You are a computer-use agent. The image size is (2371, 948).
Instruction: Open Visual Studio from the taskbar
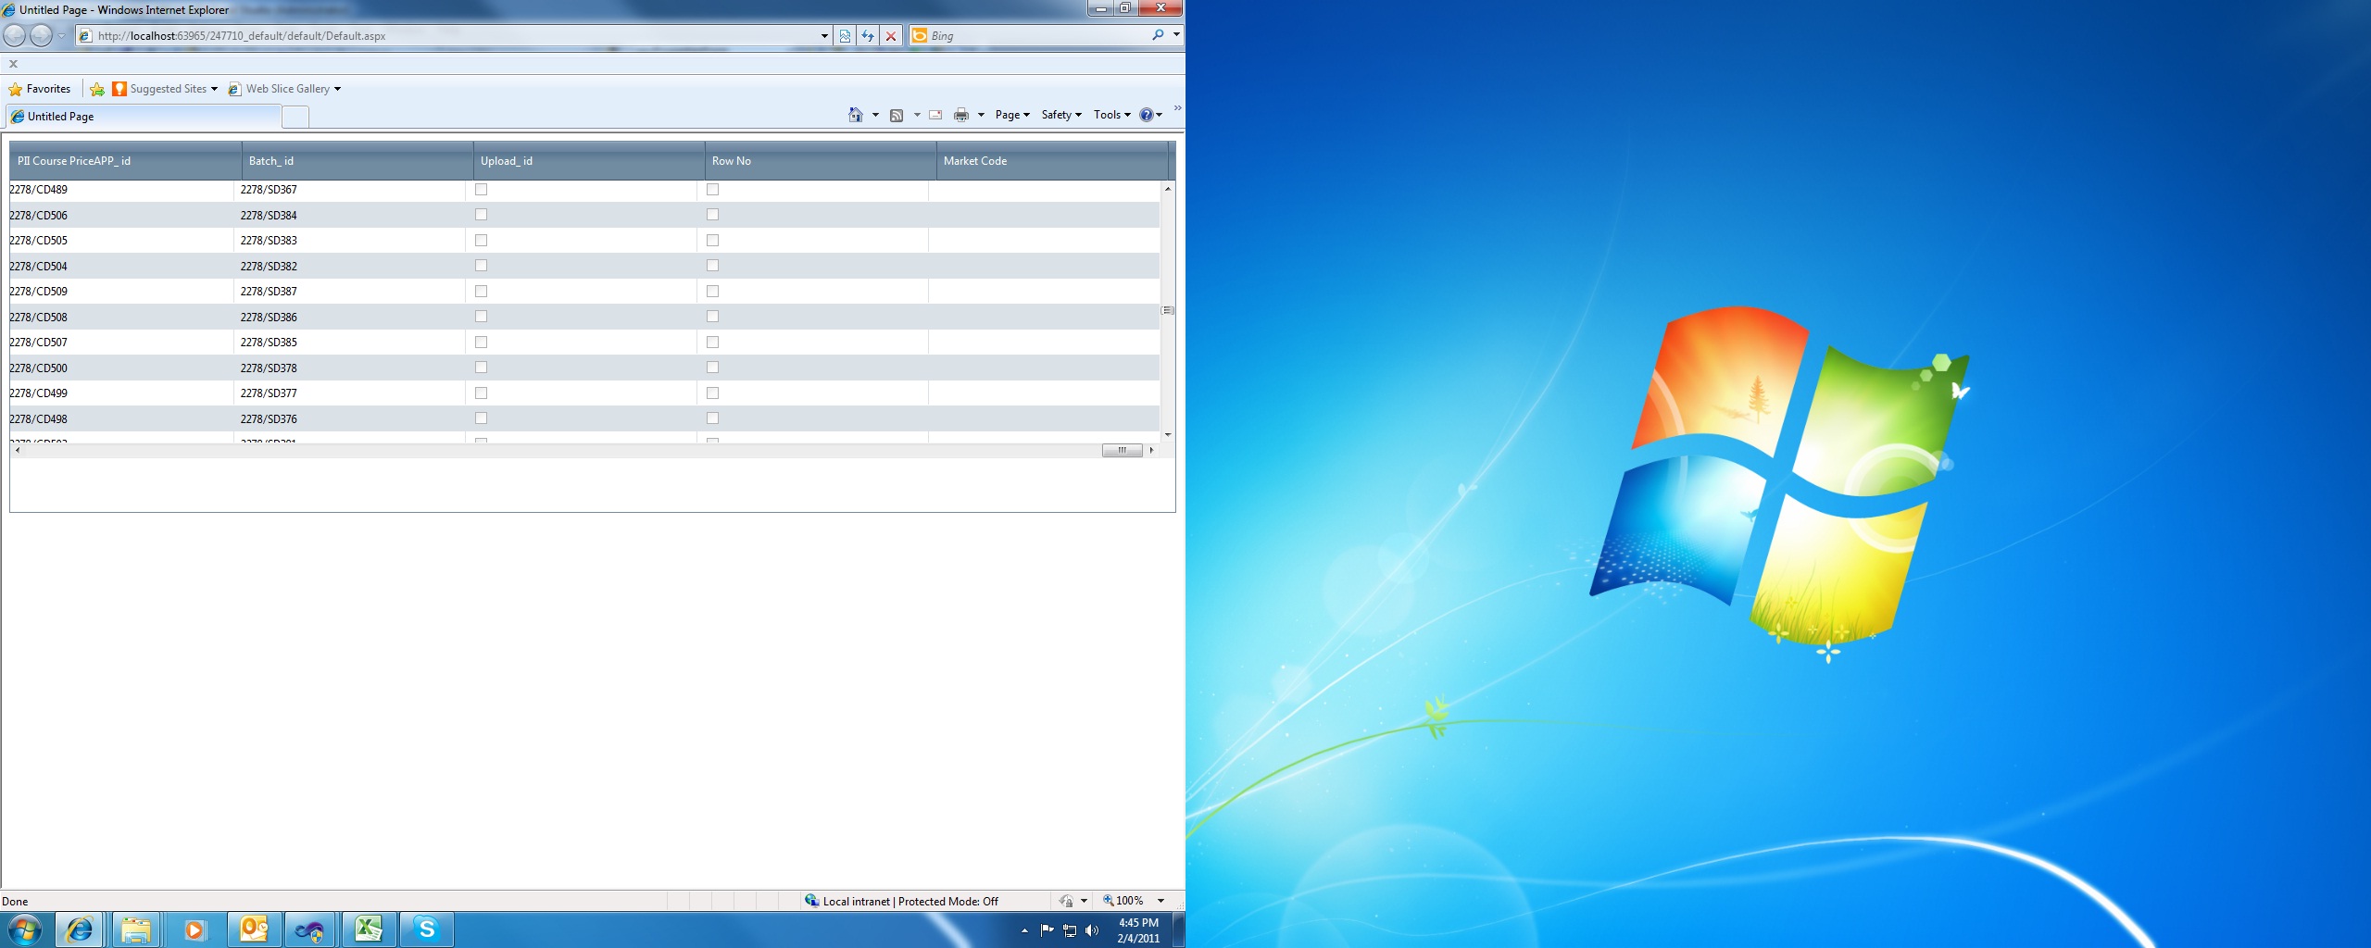pos(310,929)
